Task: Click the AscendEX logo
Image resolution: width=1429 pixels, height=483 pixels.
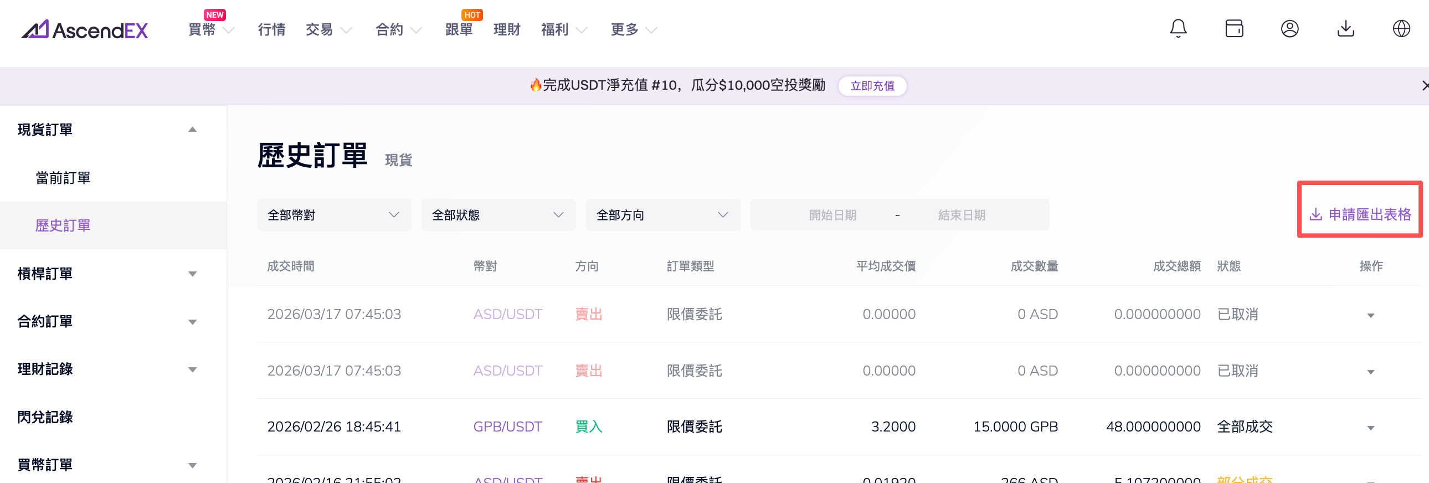Action: tap(85, 29)
